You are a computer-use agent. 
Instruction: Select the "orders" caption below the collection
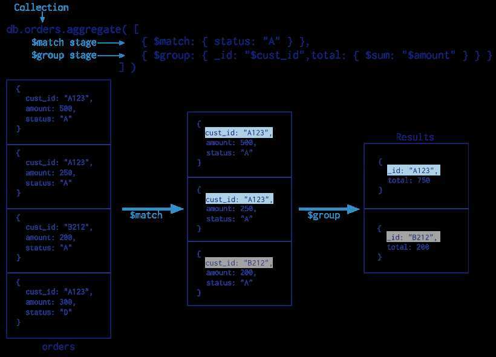point(59,347)
